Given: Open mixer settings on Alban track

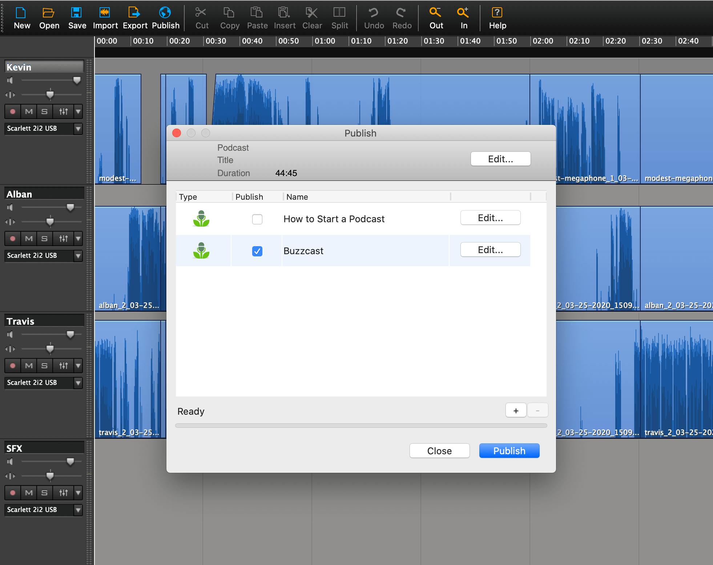Looking at the screenshot, I should [x=64, y=239].
